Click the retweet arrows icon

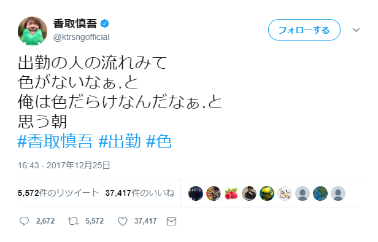pyautogui.click(x=73, y=221)
